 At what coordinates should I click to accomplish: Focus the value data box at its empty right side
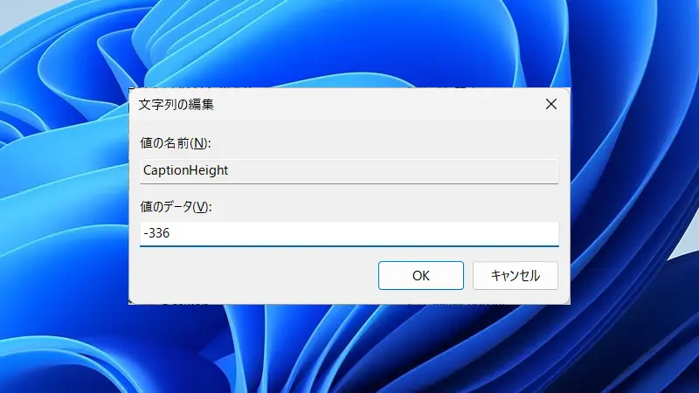click(x=401, y=233)
